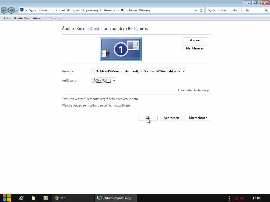This screenshot has width=270, height=202.
Task: Open the address bar history dropdown
Action: point(196,11)
